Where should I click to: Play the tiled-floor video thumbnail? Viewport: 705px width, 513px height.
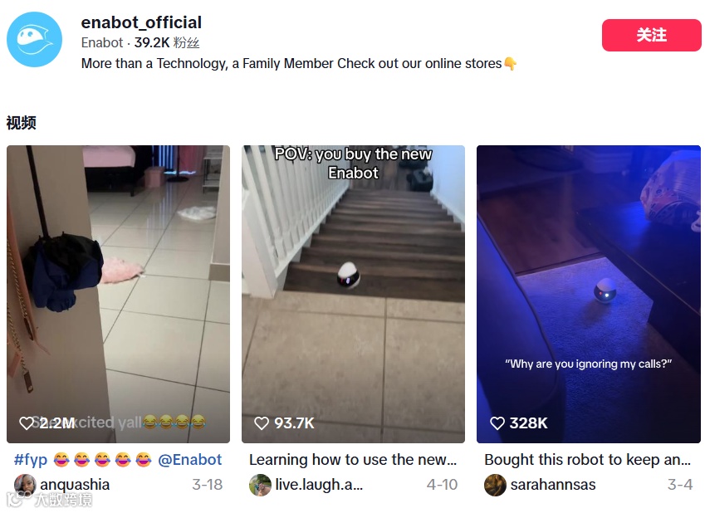[118, 294]
